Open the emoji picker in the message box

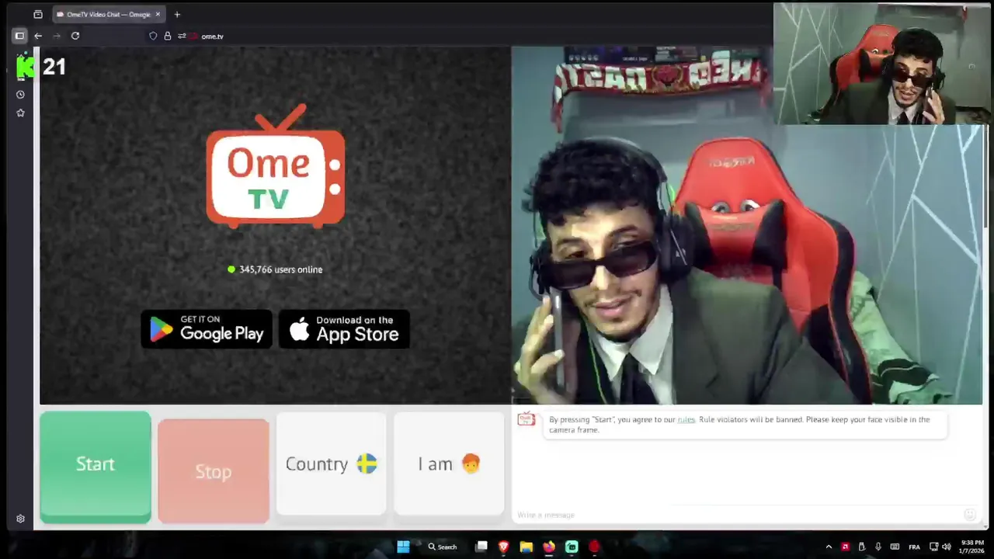pos(969,515)
